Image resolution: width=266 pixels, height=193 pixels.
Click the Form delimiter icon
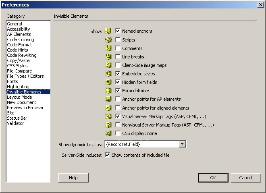point(108,91)
